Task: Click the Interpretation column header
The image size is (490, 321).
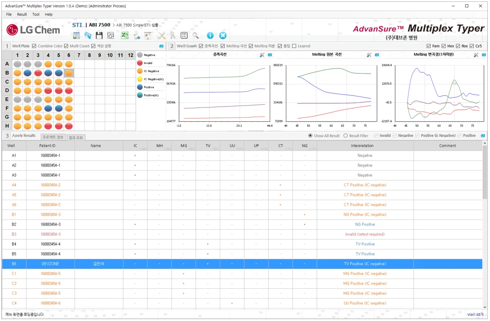Action: point(365,146)
